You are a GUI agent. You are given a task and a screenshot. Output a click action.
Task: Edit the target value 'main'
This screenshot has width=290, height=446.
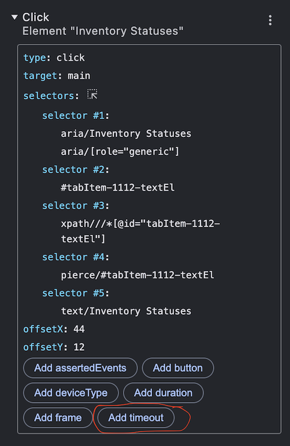79,75
